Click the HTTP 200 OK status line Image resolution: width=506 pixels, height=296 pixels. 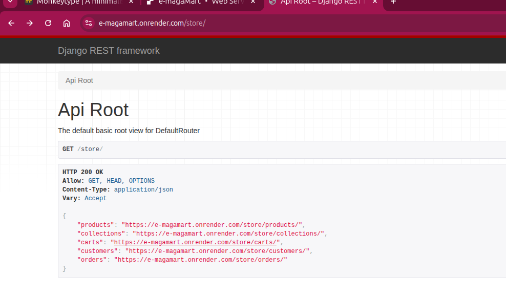click(x=82, y=172)
